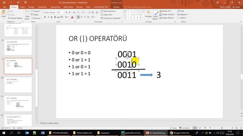Select the star shape in shapes gallery
243x136 pixels.
click(140, 18)
